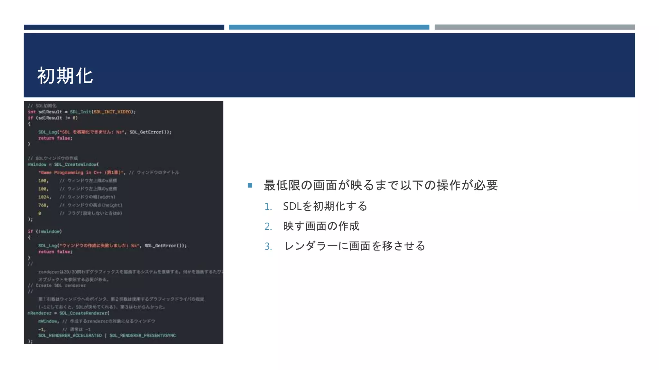
Task: Click list item レンダラーに画面を移させる
Action: tap(354, 246)
